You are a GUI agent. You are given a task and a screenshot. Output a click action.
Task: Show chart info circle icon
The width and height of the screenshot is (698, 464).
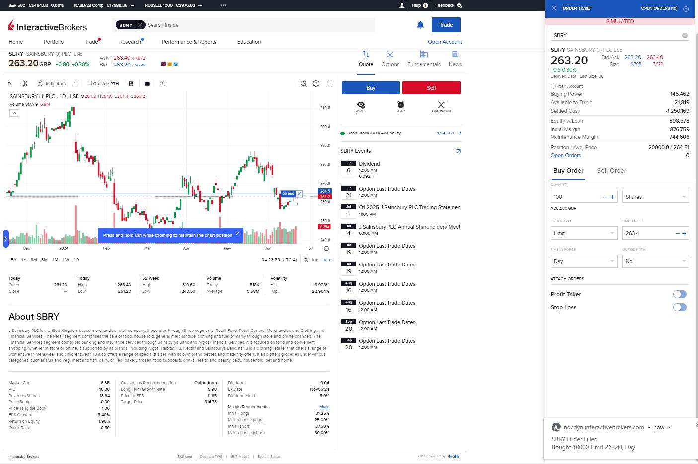tap(162, 84)
